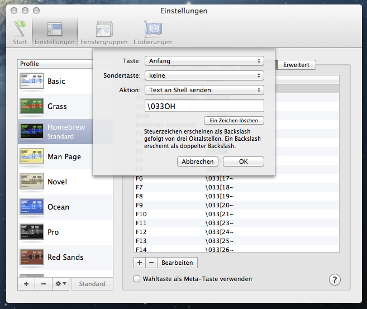Add a new profile with plus button

tap(26, 284)
